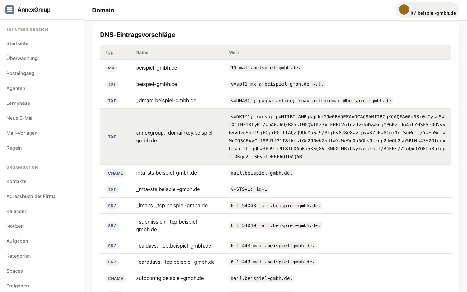Image resolution: width=467 pixels, height=292 pixels.
Task: Select the DMARC record value
Action: point(311,101)
